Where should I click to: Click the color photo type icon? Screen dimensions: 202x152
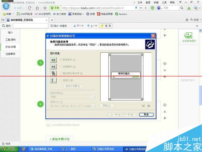pos(53,60)
